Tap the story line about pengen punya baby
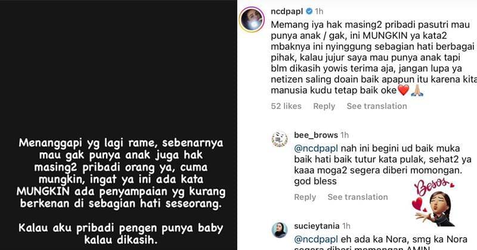477x250 pixels. click(121, 234)
